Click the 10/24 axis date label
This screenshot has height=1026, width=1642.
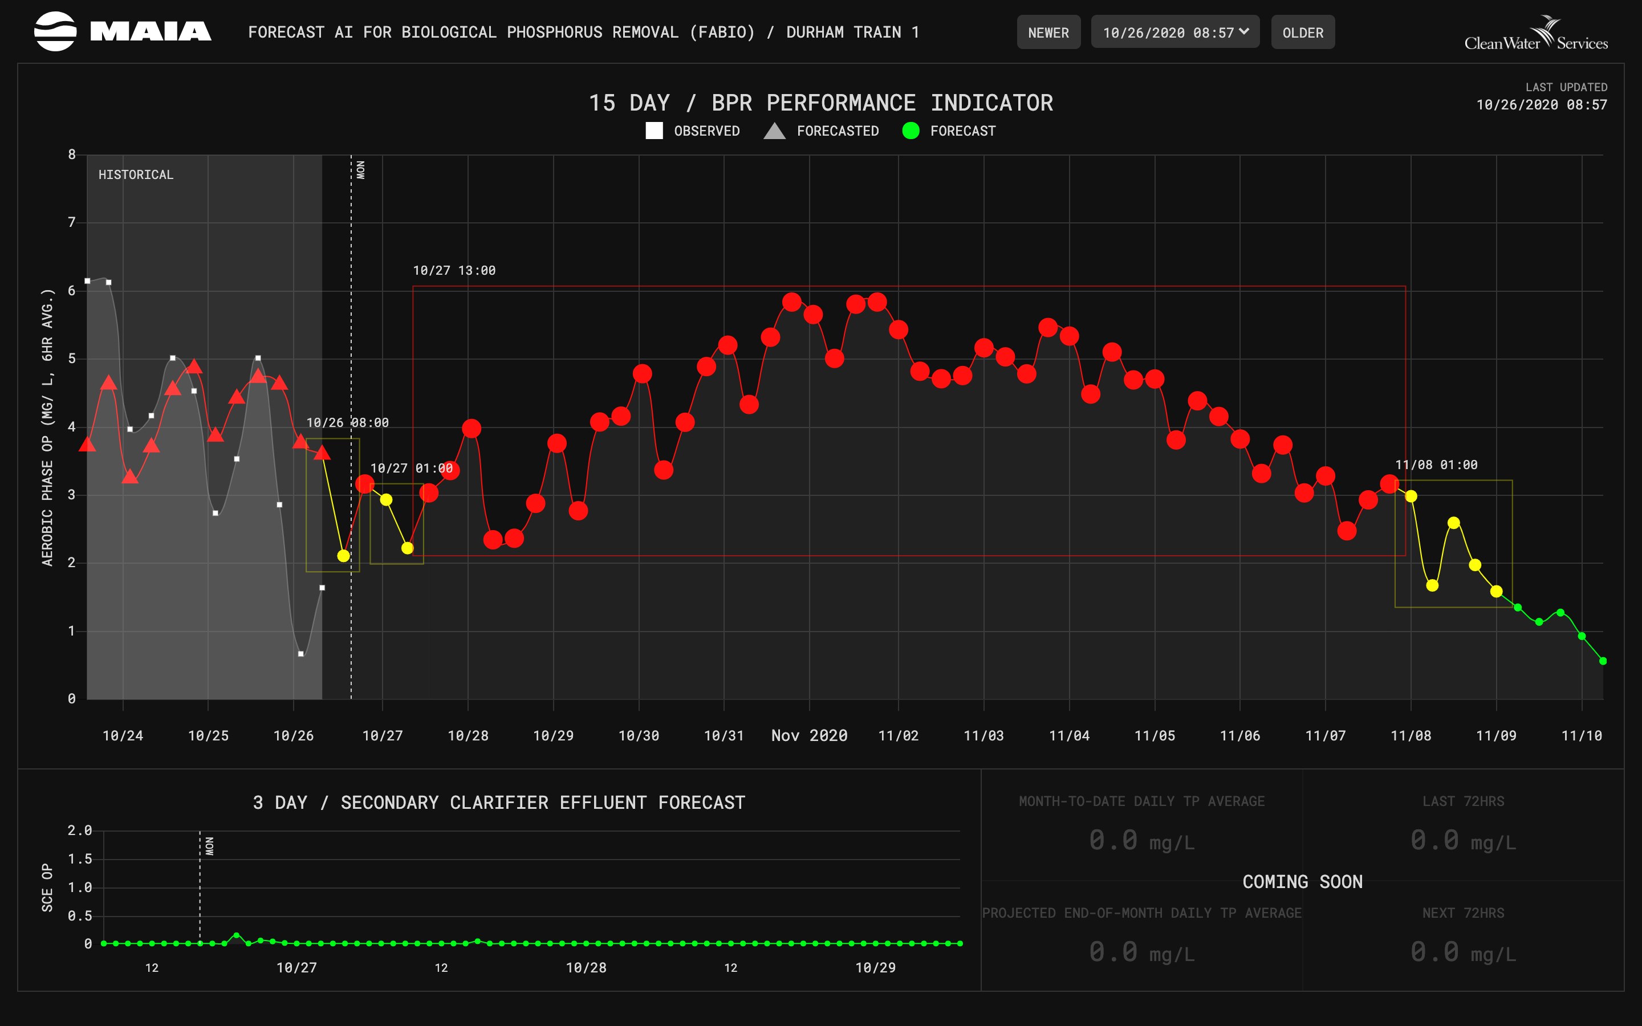(123, 735)
